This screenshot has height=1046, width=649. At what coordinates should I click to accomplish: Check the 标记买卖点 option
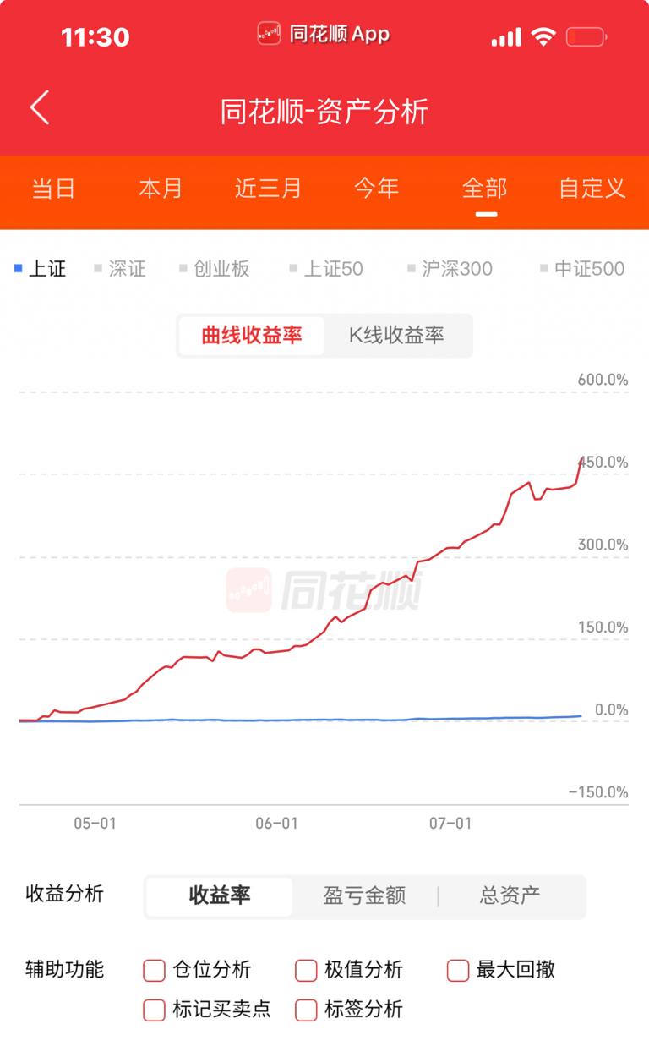click(154, 1010)
